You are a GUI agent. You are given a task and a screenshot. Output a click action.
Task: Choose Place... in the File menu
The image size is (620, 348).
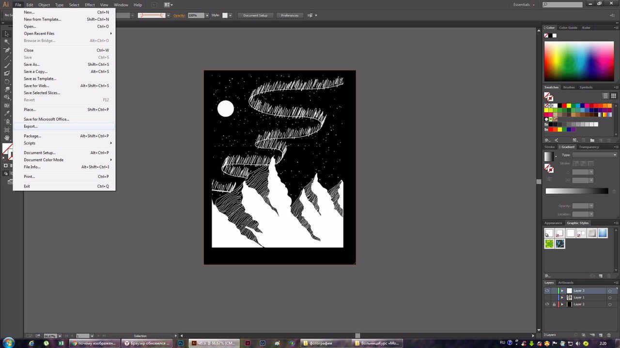[64, 109]
